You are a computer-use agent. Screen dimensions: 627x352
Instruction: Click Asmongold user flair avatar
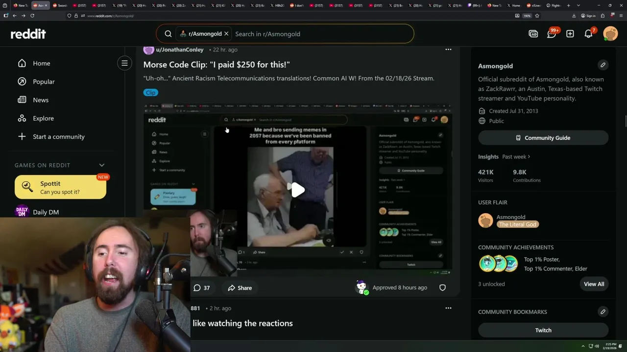pos(485,220)
